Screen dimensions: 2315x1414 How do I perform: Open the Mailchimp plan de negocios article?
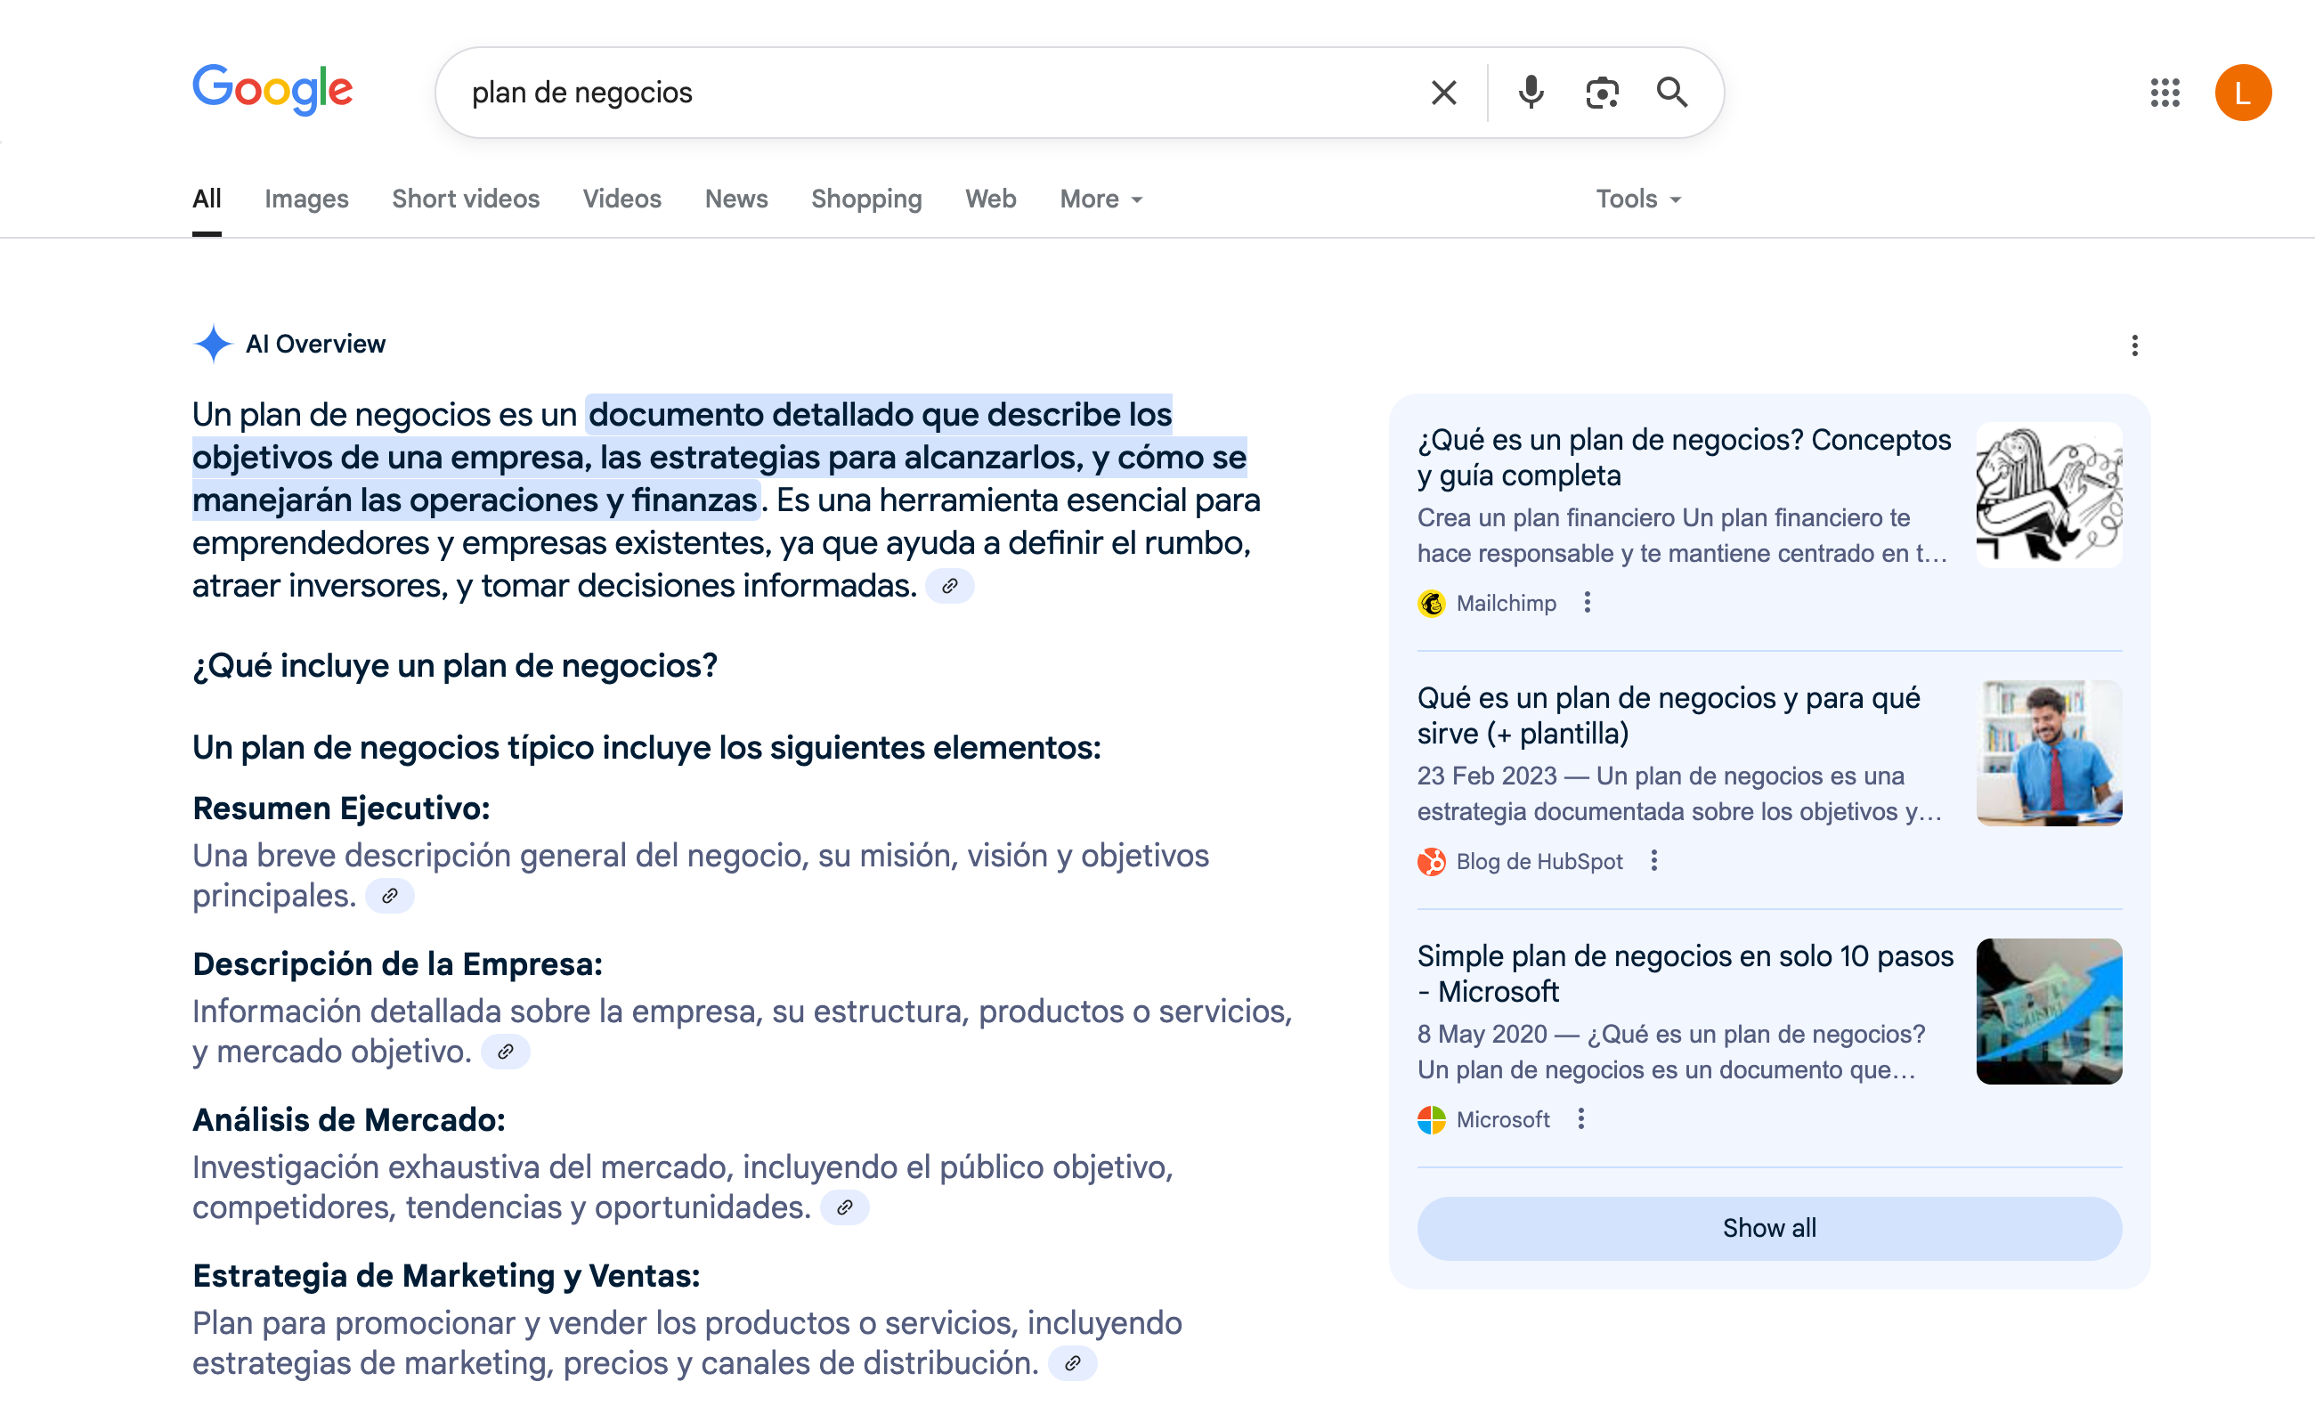[x=1683, y=458]
